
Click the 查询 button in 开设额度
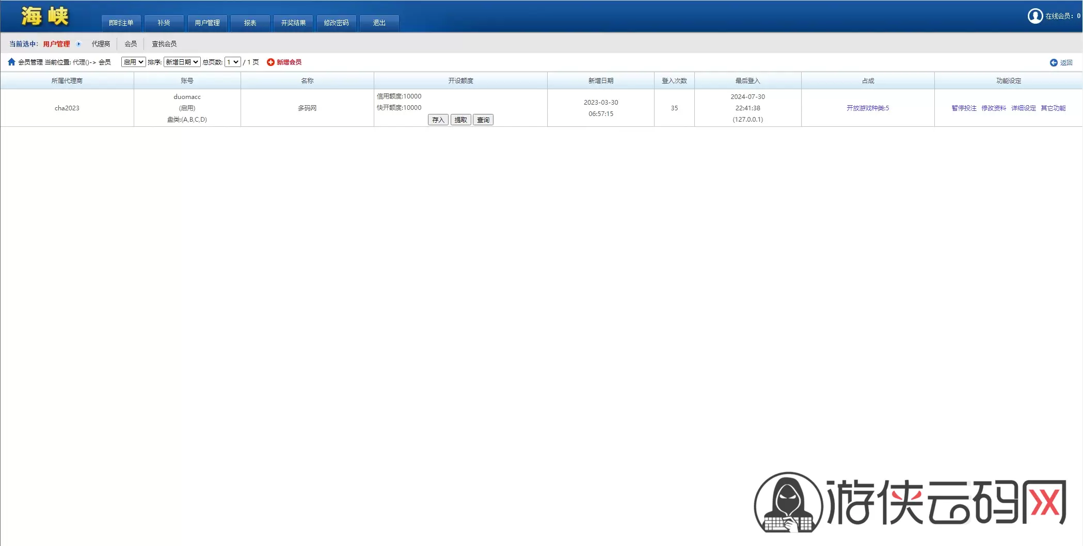coord(483,120)
